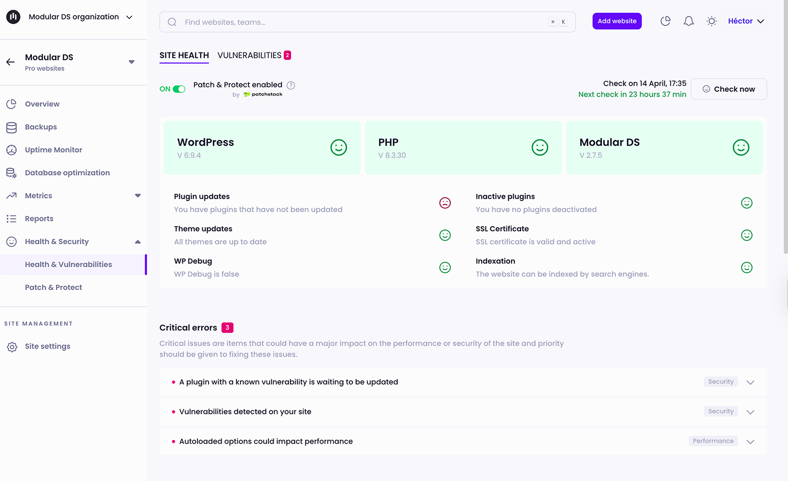
Task: Expand 'A plugin with a known vulnerability' row chevron
Action: [750, 382]
